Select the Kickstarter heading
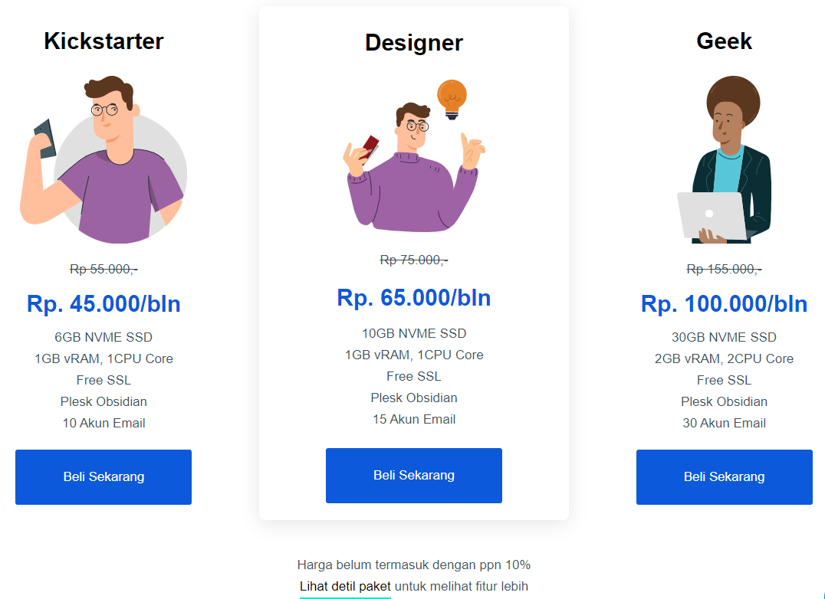This screenshot has height=599, width=825. click(104, 41)
